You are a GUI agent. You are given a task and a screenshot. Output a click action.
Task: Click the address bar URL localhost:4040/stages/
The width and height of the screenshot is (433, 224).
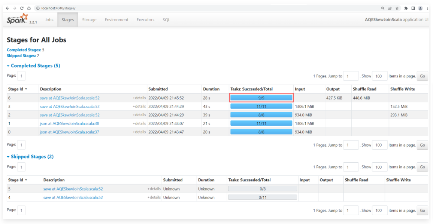58,8
